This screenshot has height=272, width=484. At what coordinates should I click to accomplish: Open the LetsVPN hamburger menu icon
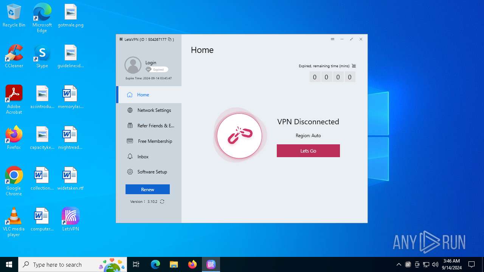(332, 39)
